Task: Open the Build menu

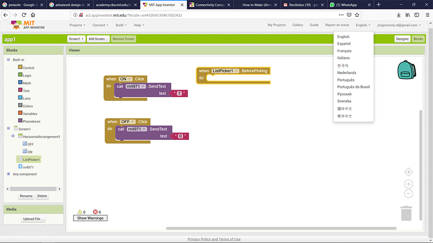Action: click(x=121, y=25)
